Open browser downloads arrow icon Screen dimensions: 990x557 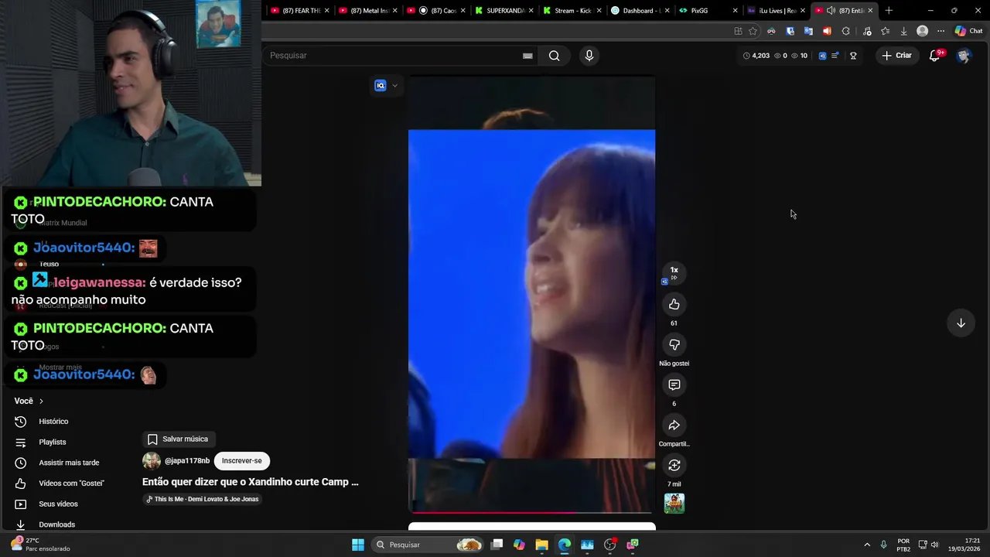[x=903, y=31]
